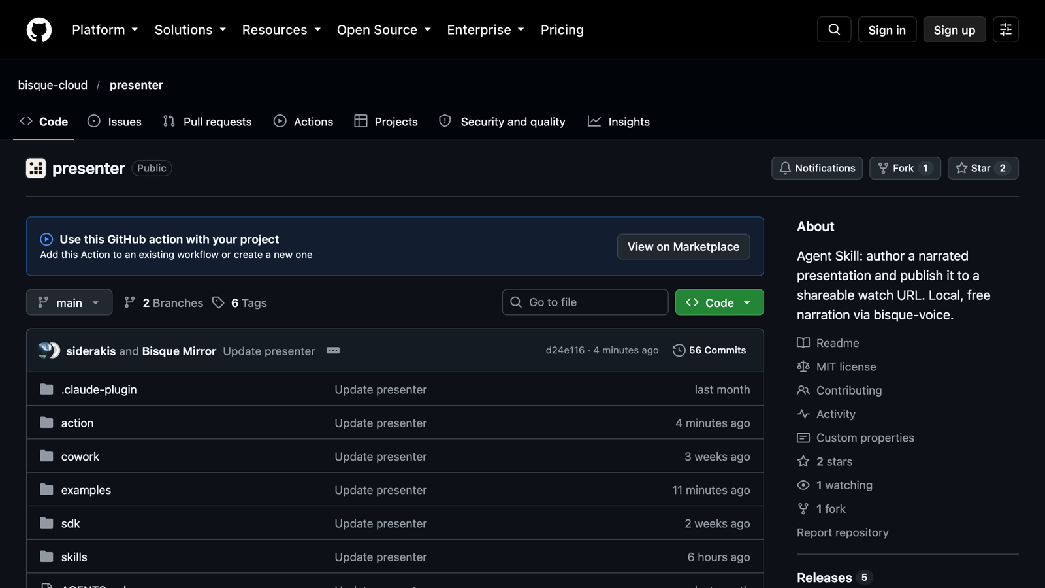Click the Notifications button
Screen dimensions: 1045x588
(817, 168)
